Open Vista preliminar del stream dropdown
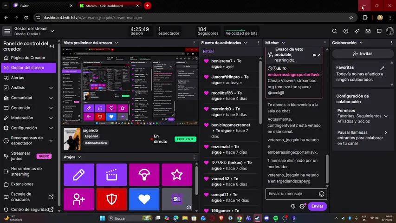 pyautogui.click(x=117, y=43)
